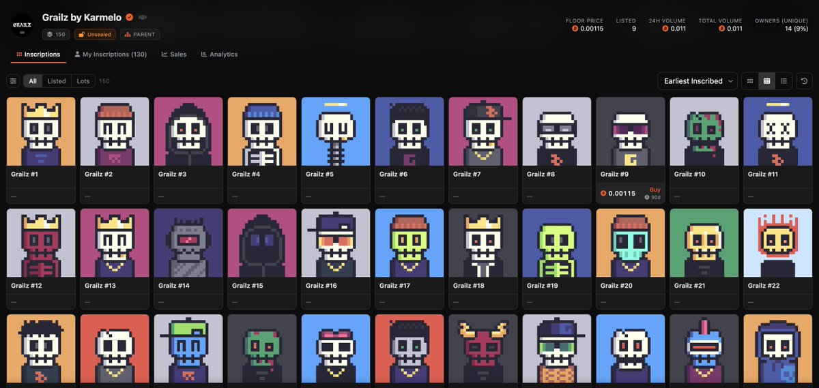Select the Listed filter
The height and width of the screenshot is (388, 819).
[57, 81]
